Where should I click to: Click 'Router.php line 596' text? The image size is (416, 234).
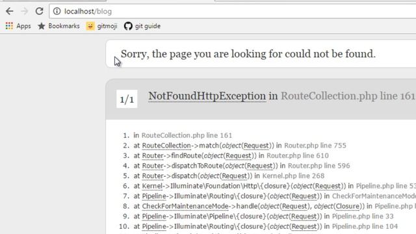tap(319, 166)
